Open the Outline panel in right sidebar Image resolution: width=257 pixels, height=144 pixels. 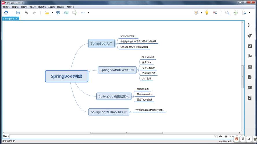(249, 25)
